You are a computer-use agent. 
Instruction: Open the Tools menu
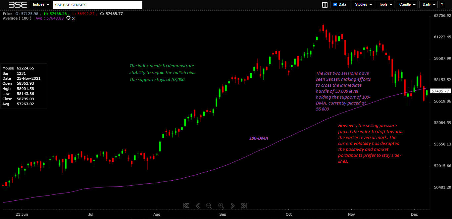click(385, 5)
